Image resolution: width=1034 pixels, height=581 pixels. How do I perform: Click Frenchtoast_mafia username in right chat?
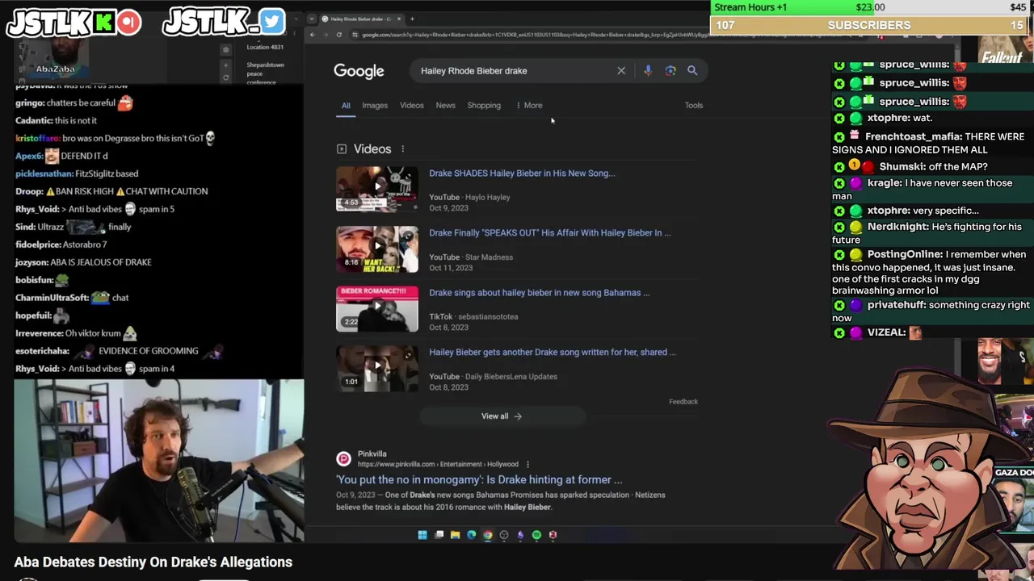tap(913, 137)
